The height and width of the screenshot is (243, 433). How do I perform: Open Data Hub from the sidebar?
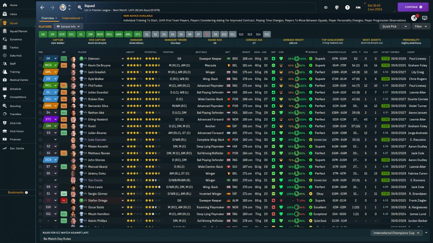(18, 56)
